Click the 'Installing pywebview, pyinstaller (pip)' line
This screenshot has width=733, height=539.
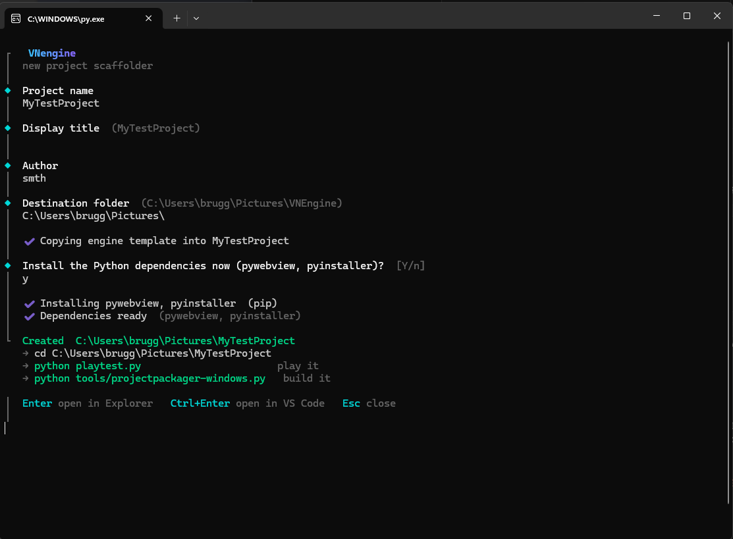(159, 303)
